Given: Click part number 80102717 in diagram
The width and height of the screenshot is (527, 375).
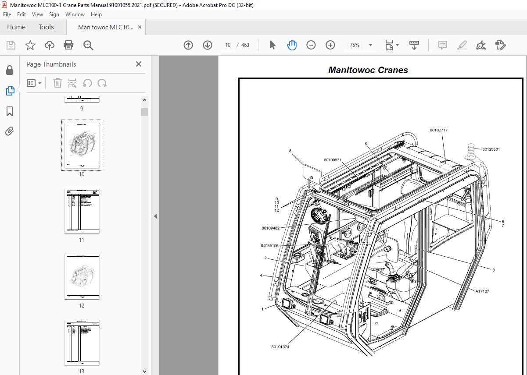Looking at the screenshot, I should (x=438, y=130).
